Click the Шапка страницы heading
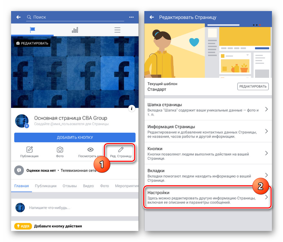 coord(165,105)
